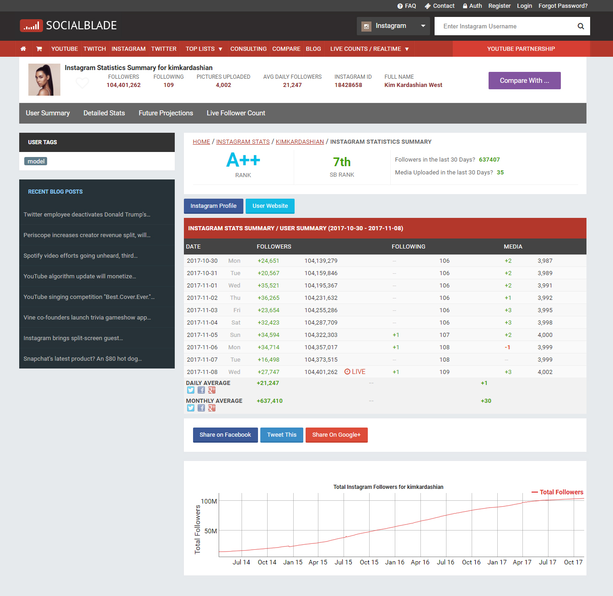613x596 pixels.
Task: Switch to Detailed Stats tab
Action: tap(104, 113)
